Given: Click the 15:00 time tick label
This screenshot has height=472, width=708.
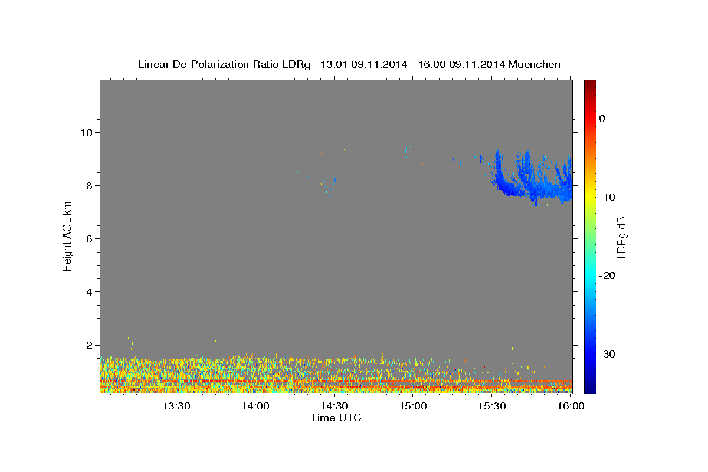Looking at the screenshot, I should 413,407.
